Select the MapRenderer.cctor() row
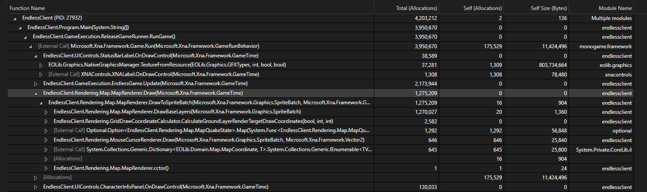 click(323, 168)
